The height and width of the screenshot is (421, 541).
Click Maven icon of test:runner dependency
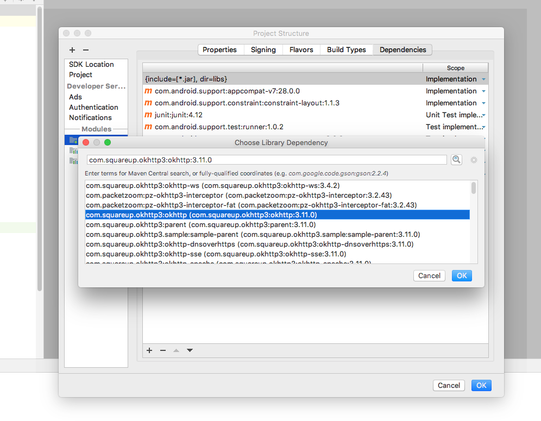148,127
